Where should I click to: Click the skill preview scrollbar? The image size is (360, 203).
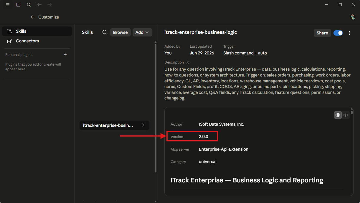[x=352, y=112]
